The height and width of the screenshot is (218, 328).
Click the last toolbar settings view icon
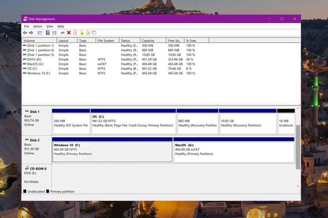click(94, 33)
